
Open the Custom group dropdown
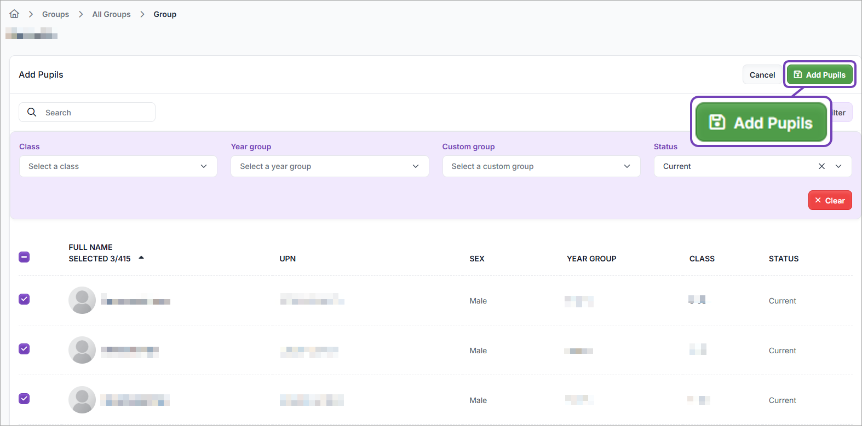(541, 166)
